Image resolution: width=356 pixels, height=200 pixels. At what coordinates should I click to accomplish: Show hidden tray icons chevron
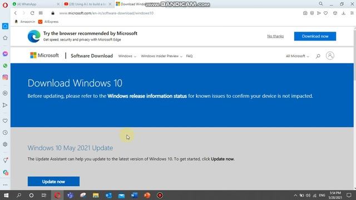pyautogui.click(x=295, y=195)
